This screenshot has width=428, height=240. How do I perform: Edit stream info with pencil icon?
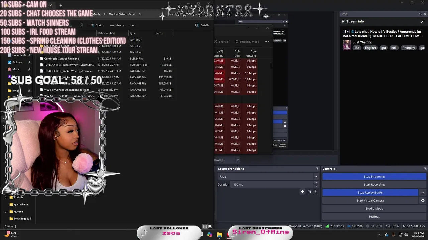(423, 21)
